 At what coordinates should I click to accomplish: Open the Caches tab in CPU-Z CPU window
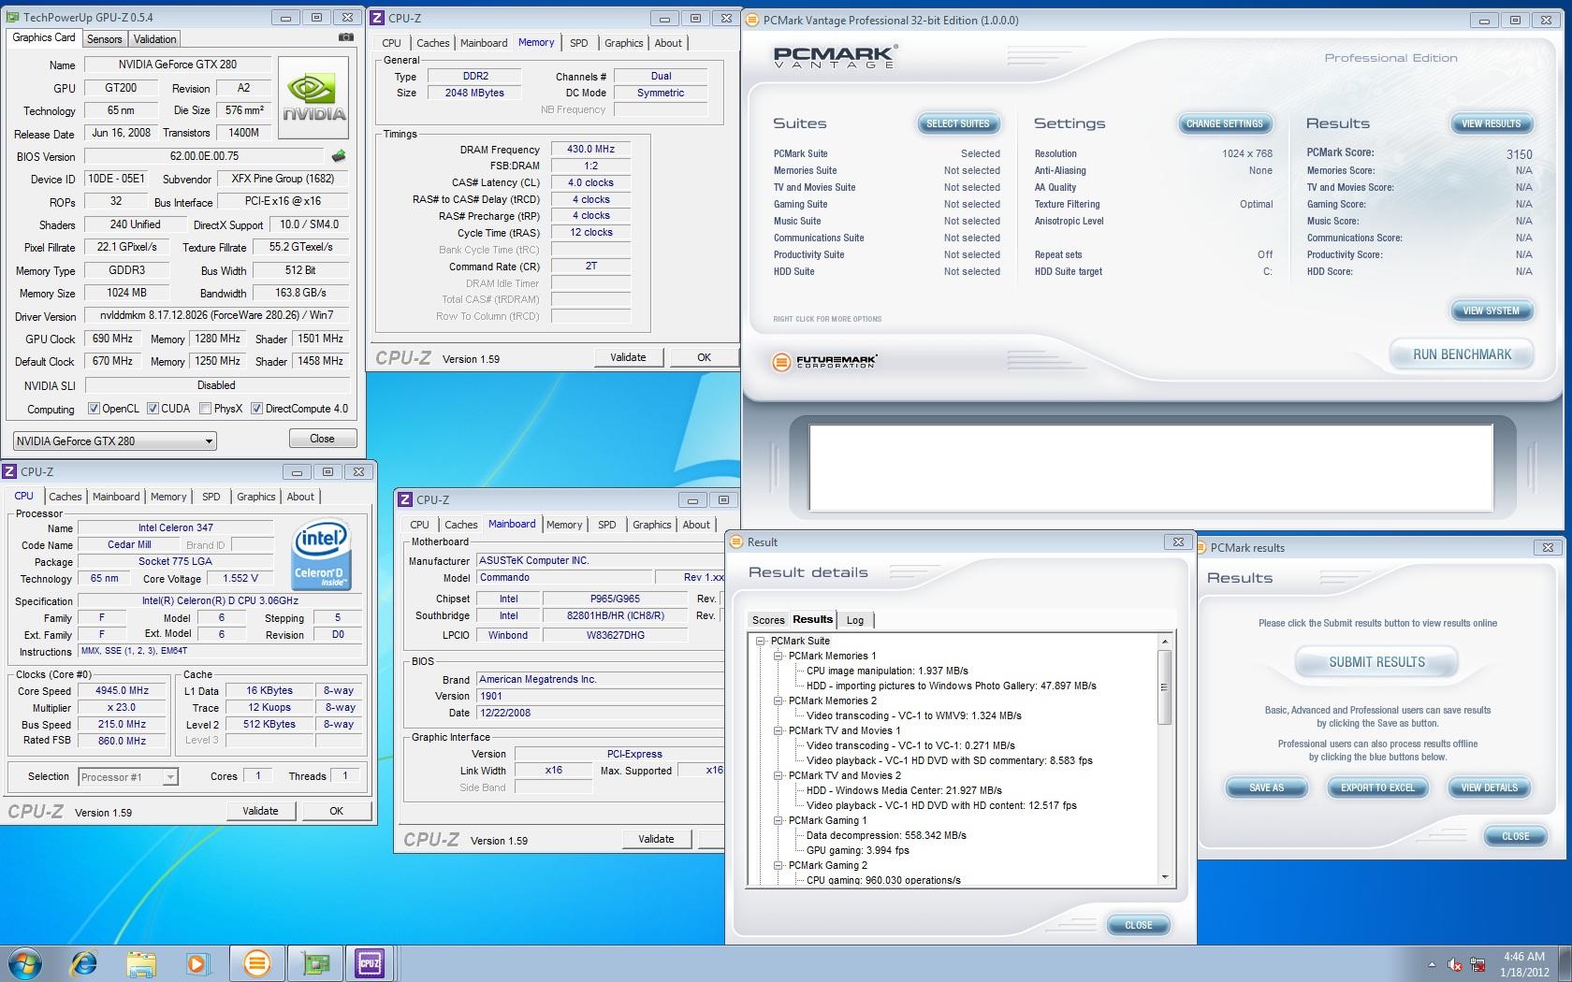tap(65, 497)
